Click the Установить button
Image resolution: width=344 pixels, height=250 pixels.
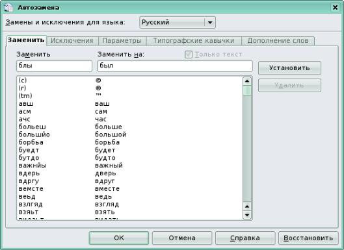(289, 68)
